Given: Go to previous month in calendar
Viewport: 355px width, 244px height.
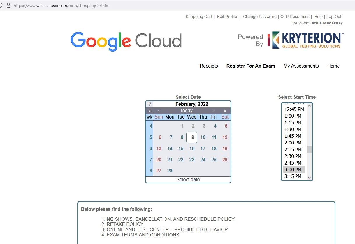Looking at the screenshot, I should pos(159,111).
